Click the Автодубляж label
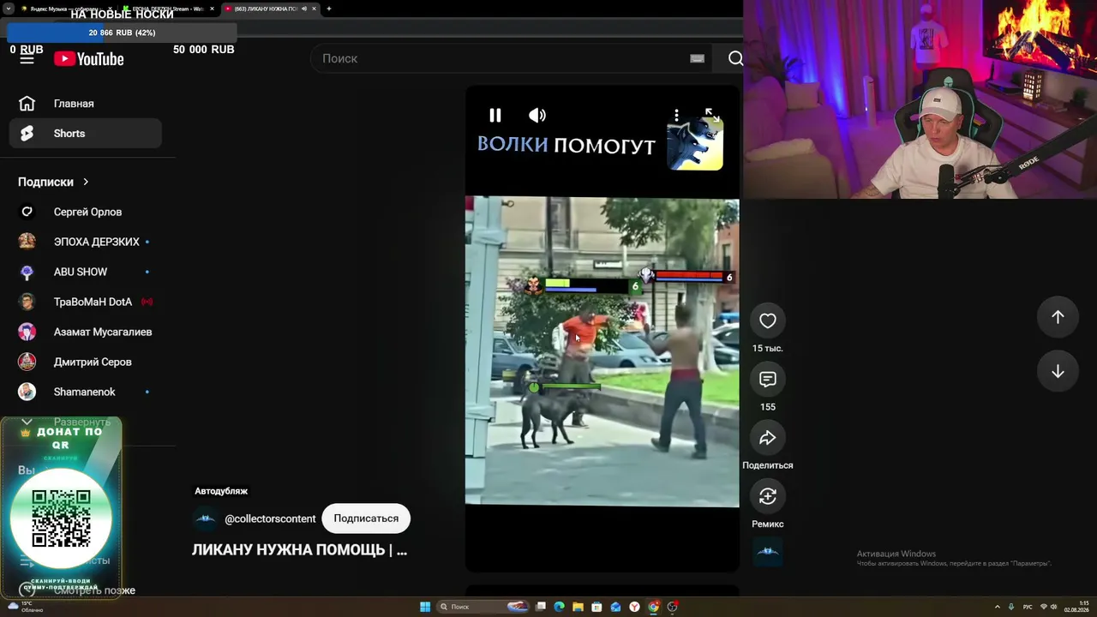 (221, 491)
